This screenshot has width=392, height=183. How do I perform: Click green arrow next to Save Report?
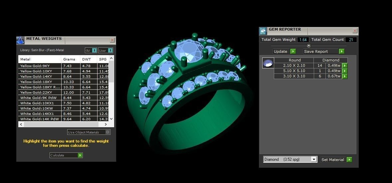pos(342,51)
